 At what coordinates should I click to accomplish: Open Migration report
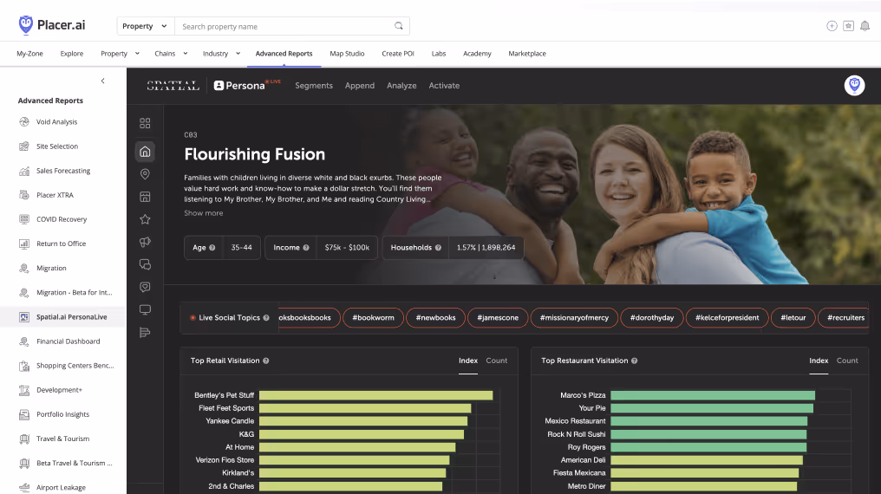(51, 269)
